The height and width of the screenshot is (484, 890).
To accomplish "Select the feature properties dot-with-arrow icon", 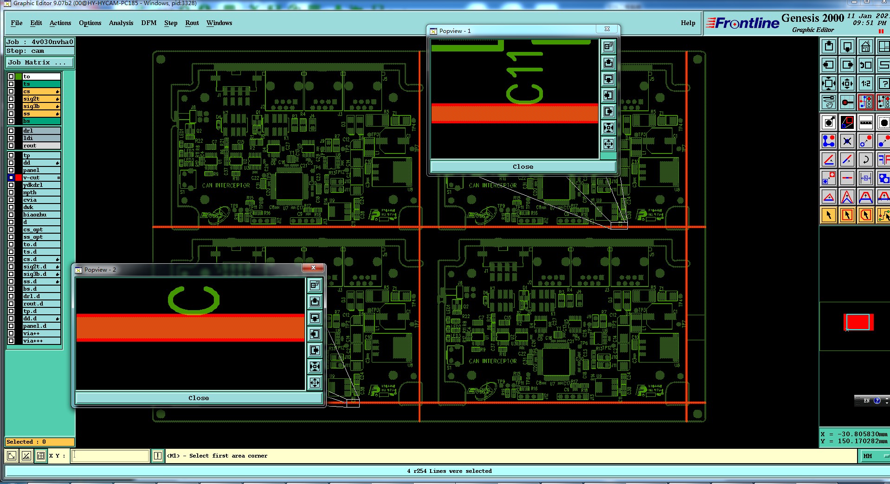I will tap(829, 122).
